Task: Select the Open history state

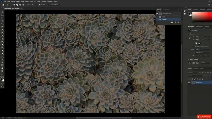Action: point(168,17)
